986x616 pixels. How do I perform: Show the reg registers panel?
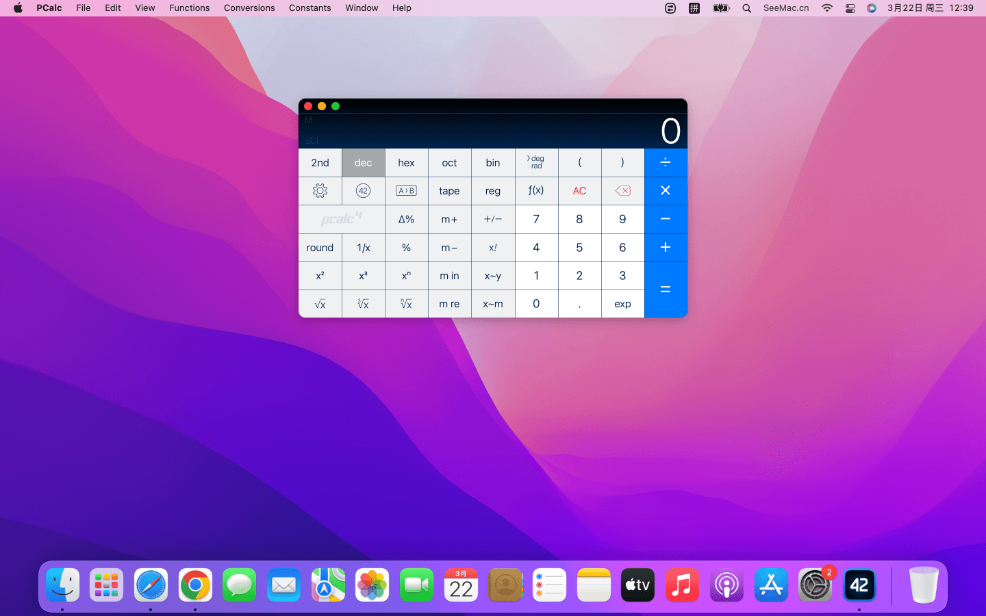point(492,191)
